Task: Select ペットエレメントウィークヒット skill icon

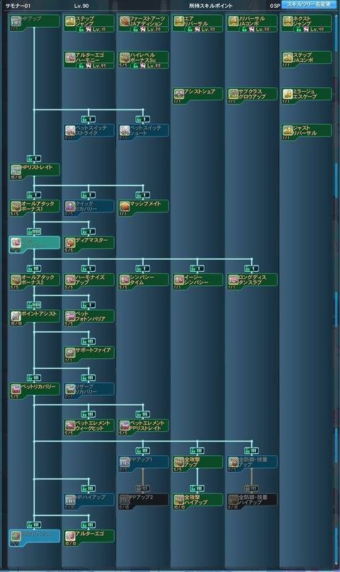Action: tap(69, 425)
